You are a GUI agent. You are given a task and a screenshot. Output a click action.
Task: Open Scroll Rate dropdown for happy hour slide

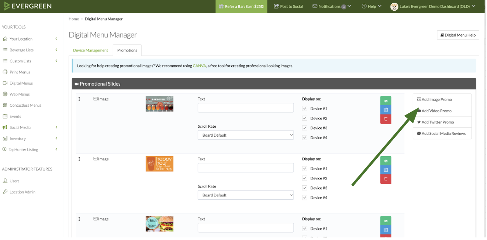[246, 195]
